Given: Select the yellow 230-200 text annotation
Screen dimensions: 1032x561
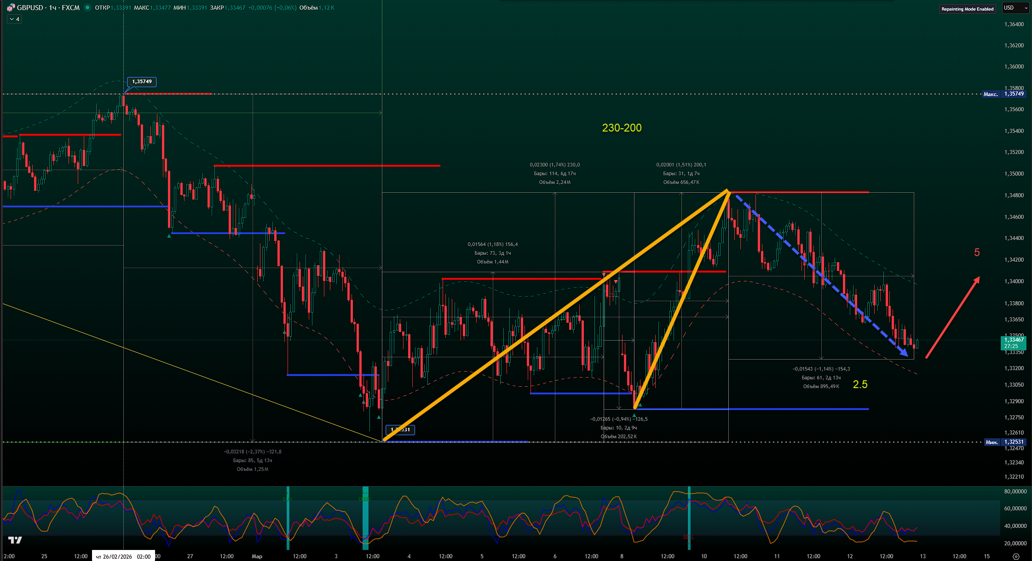Looking at the screenshot, I should click(x=622, y=128).
